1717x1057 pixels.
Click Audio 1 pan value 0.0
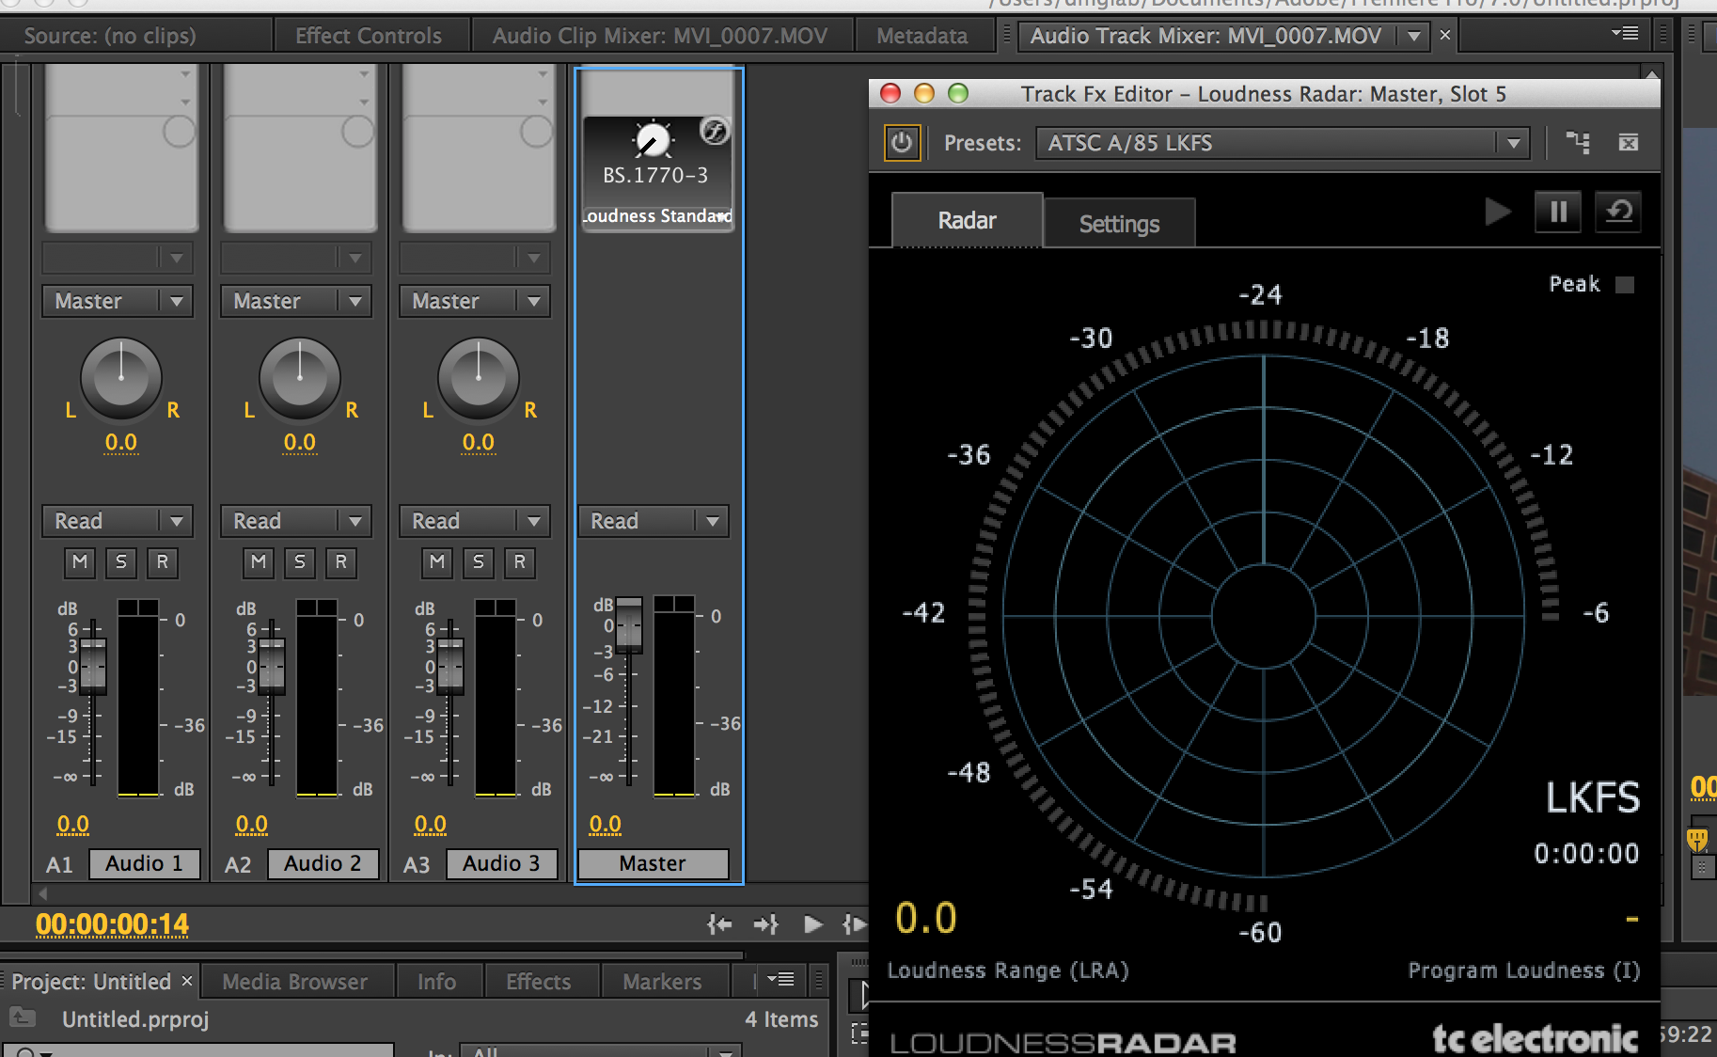tap(121, 442)
